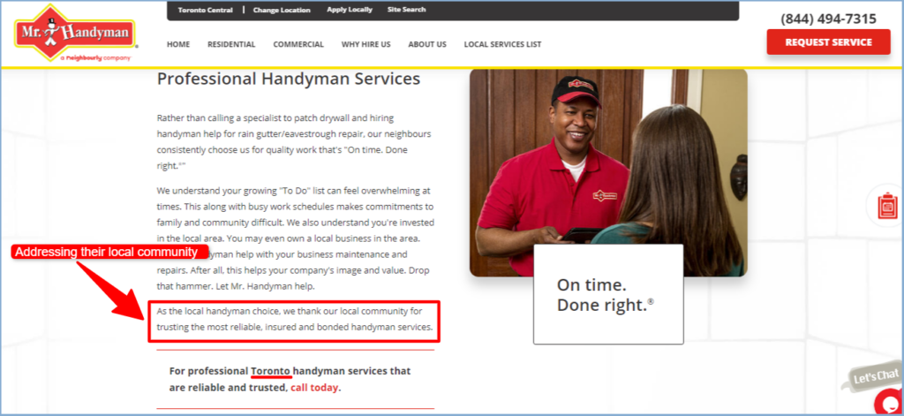Open the RESIDENTIAL menu
Image resolution: width=904 pixels, height=416 pixels.
pos(231,44)
